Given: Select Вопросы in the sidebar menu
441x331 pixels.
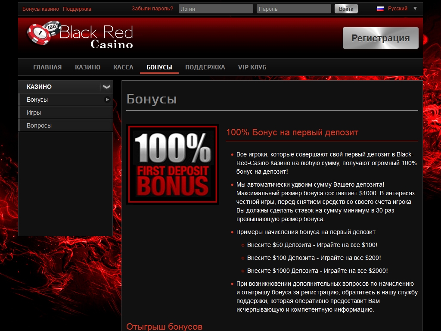Looking at the screenshot, I should coord(39,125).
